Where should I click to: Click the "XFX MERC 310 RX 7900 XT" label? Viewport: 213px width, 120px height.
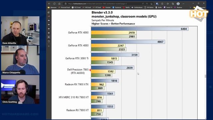[74, 97]
